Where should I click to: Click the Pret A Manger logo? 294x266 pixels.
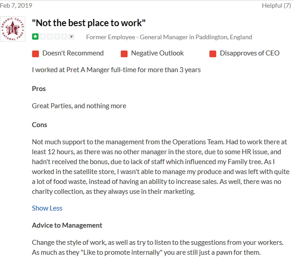[13, 29]
